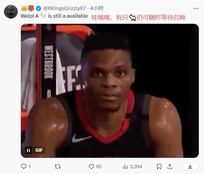Pause the playing GIF

[x=28, y=150]
